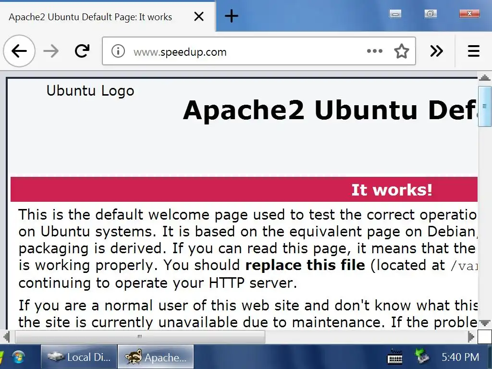
Task: Go back using the browser back arrow
Action: (x=19, y=51)
